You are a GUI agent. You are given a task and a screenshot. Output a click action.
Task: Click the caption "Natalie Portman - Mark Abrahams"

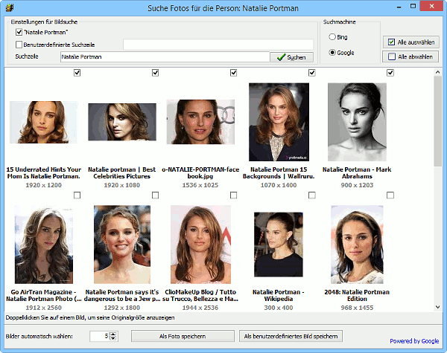(357, 172)
